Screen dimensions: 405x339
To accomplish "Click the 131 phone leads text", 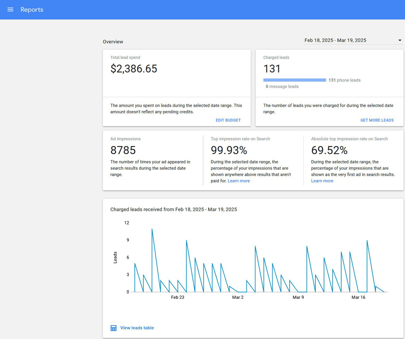I will click(x=345, y=80).
